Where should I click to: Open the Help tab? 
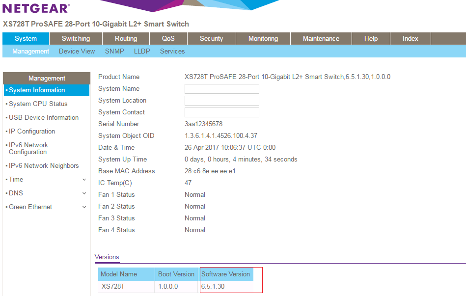(x=371, y=39)
